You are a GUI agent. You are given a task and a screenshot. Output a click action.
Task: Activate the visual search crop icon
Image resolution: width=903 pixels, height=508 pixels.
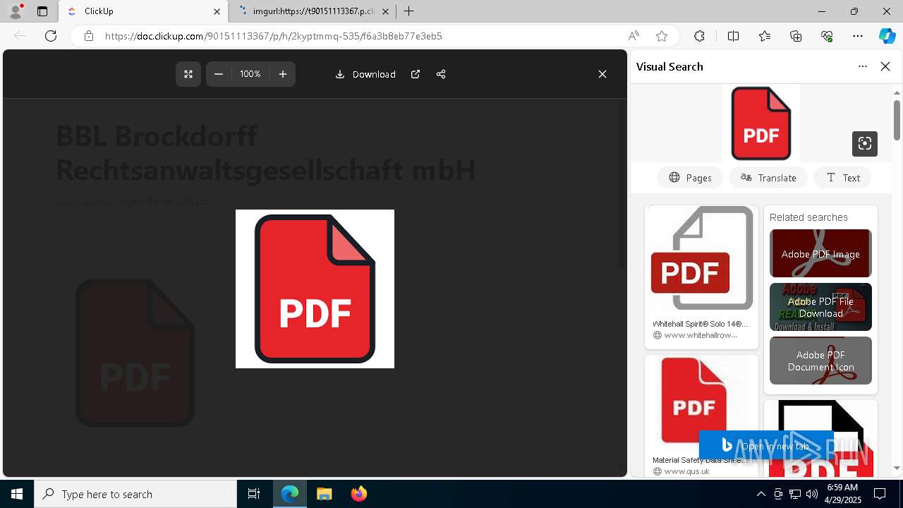[x=865, y=143]
